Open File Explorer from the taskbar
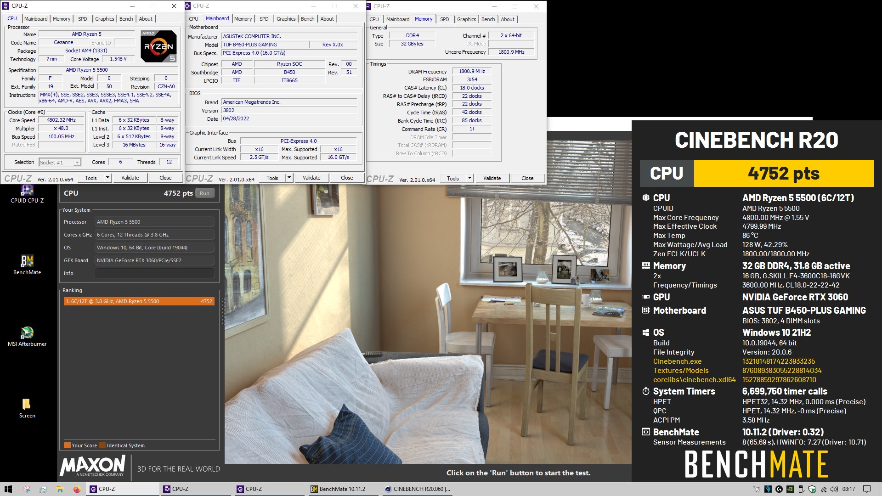This screenshot has height=496, width=882. tap(60, 489)
